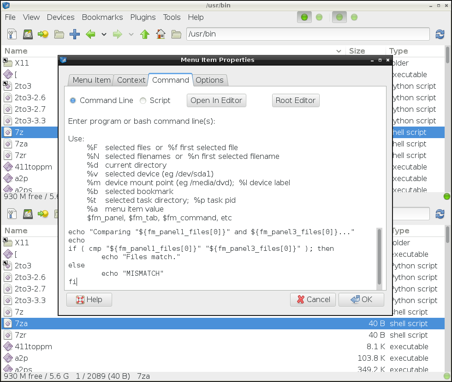
Task: Click the Home icon in top toolbar
Action: (161, 34)
